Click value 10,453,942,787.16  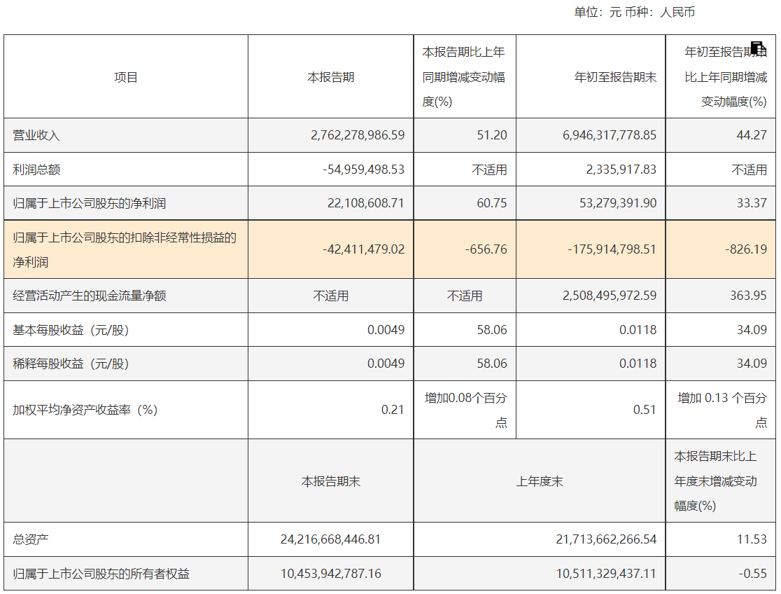click(331, 574)
